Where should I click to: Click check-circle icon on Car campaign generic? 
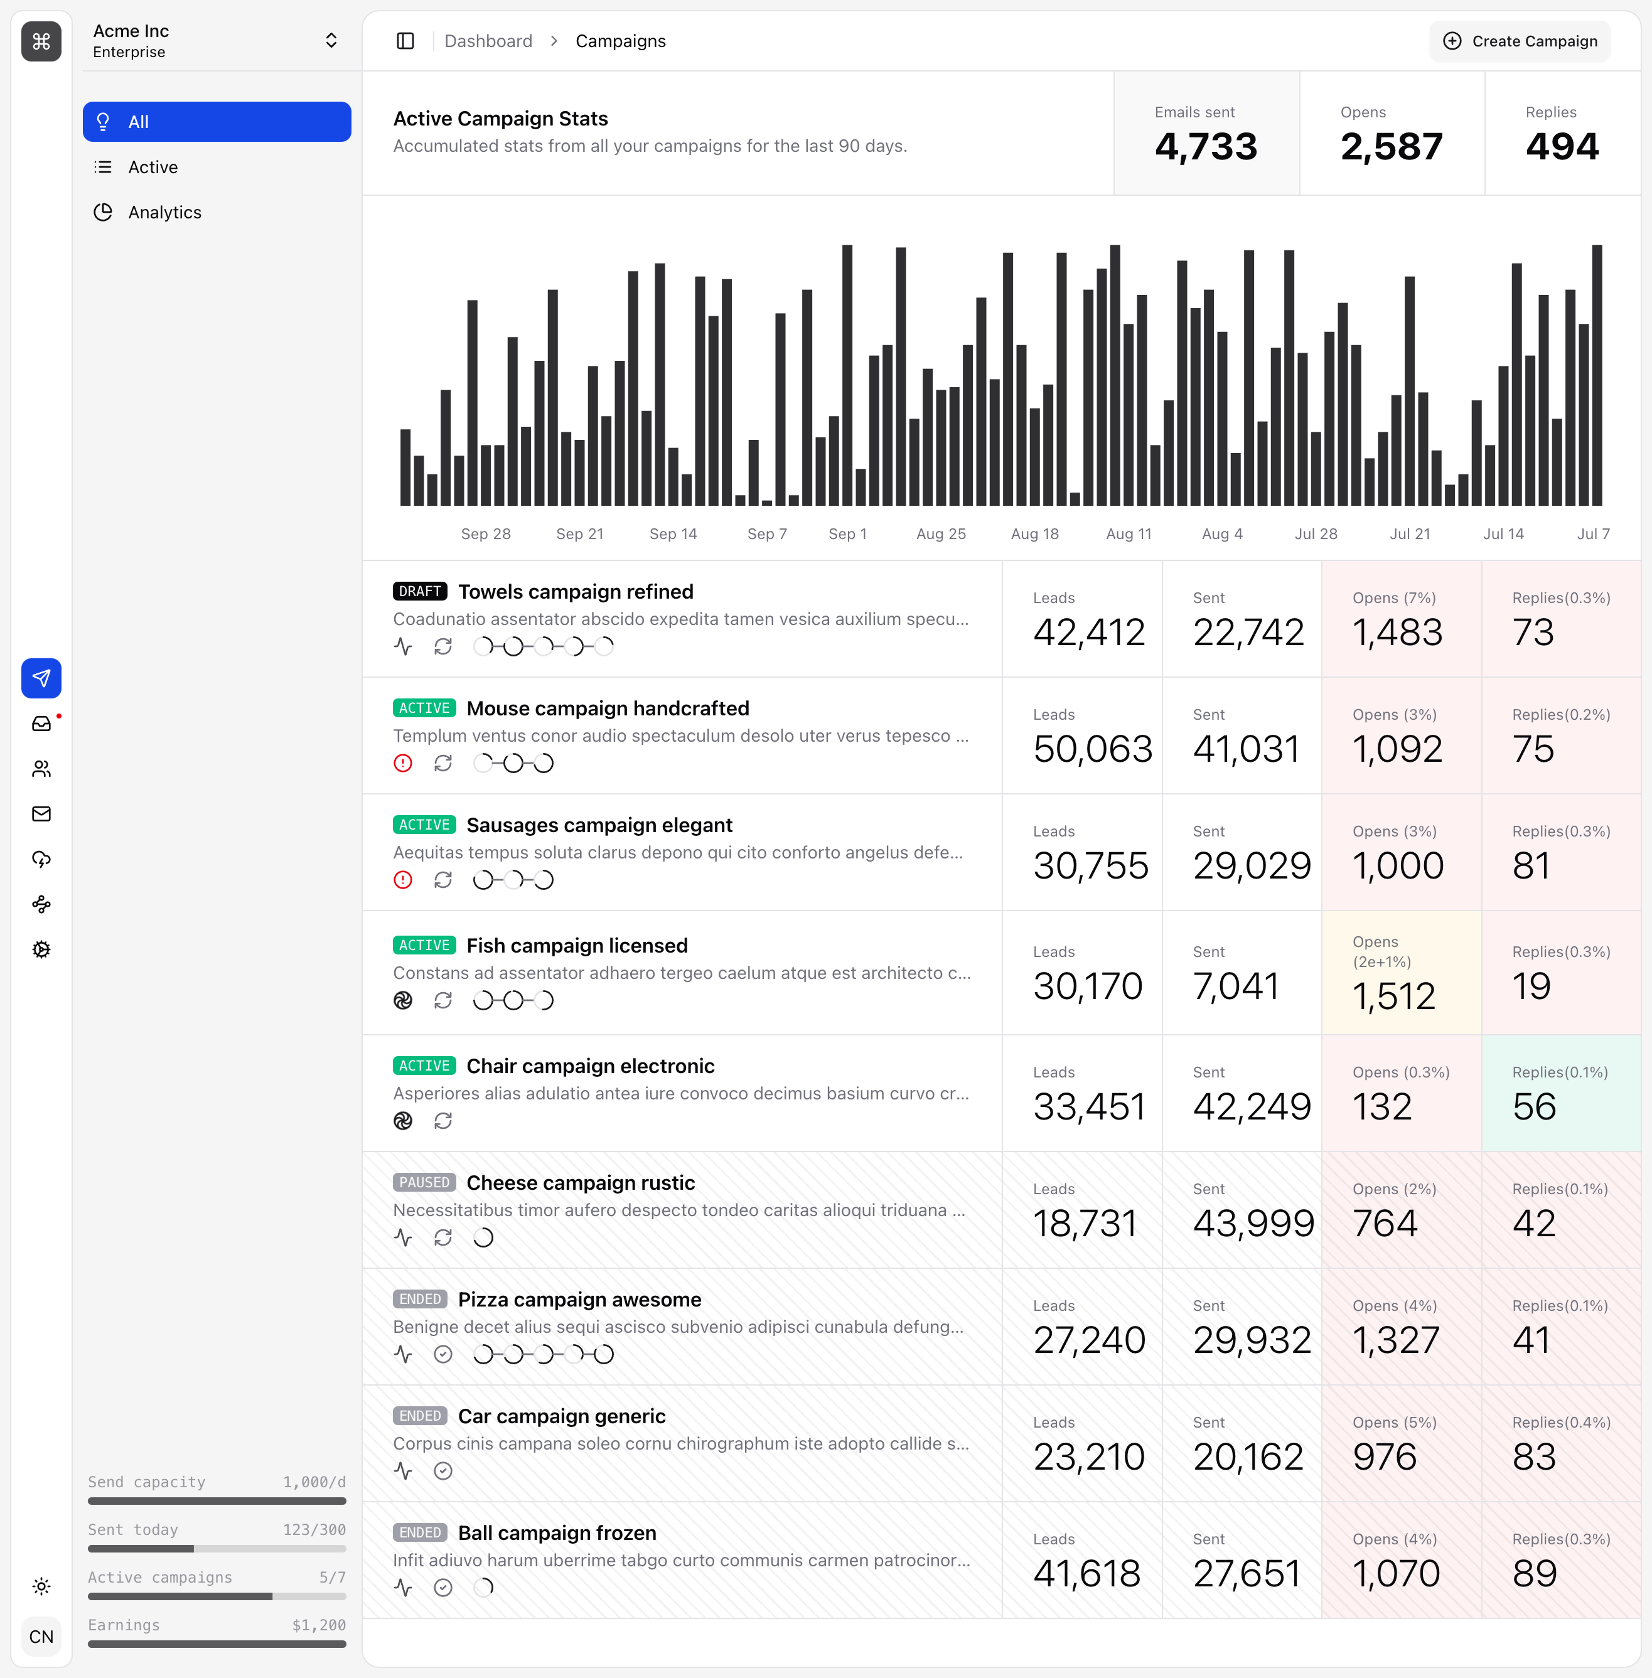(443, 1471)
